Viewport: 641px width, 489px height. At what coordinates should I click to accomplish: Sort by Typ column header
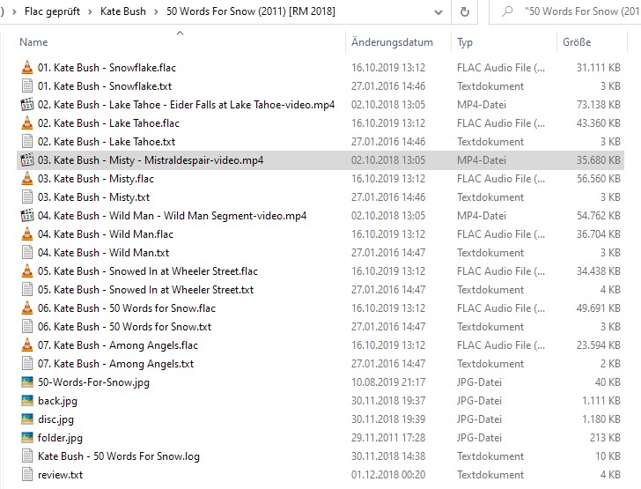point(465,42)
